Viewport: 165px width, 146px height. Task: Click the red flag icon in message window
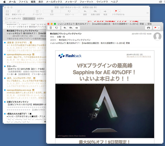[155, 28]
